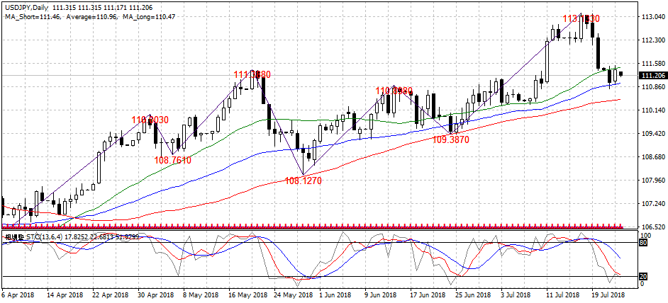This screenshot has width=668, height=303.
Task: Click the 106.520 price scale value
Action: click(x=652, y=227)
